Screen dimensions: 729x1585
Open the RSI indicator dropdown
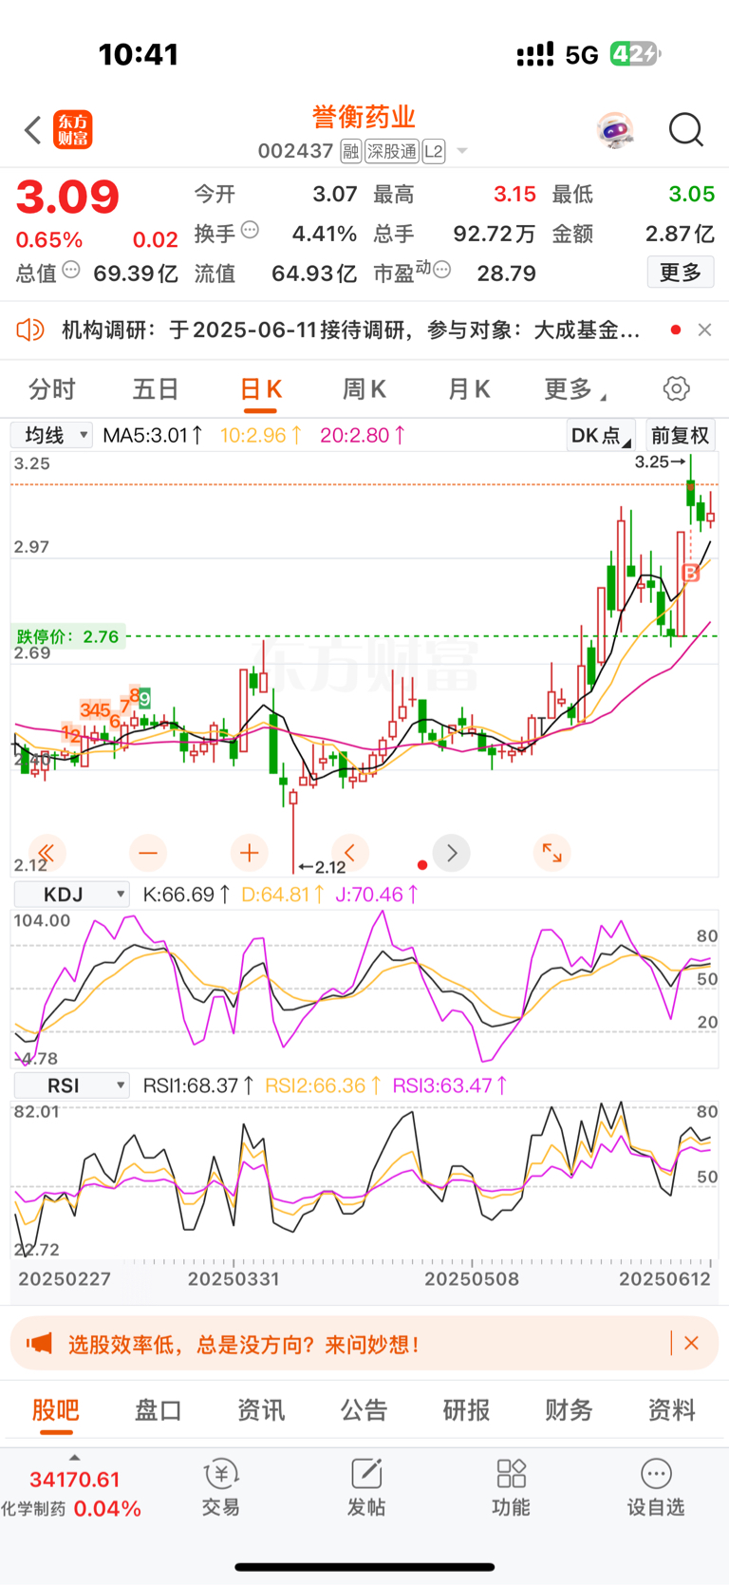71,1085
